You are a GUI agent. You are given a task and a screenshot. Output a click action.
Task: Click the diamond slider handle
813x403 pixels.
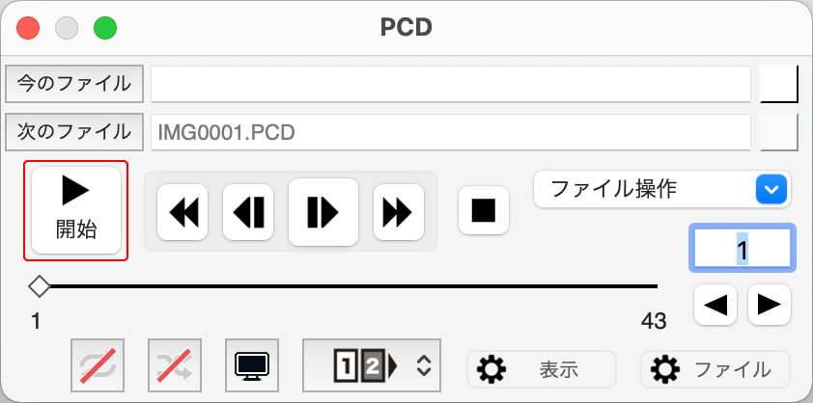[x=40, y=286]
